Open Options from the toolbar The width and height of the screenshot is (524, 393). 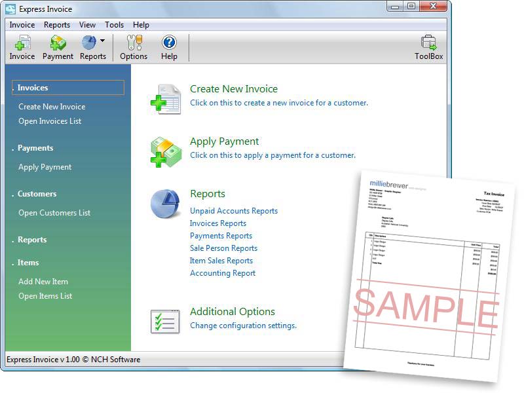tap(134, 43)
